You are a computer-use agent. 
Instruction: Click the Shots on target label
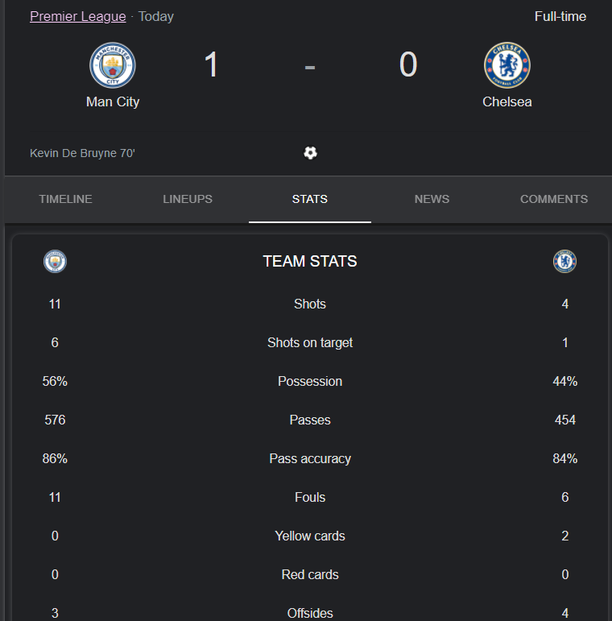tap(310, 342)
